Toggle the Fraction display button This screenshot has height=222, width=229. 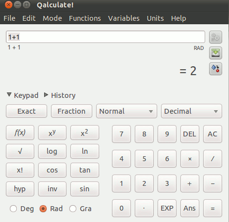click(71, 111)
